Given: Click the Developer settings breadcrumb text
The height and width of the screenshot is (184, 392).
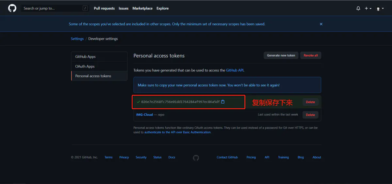Looking at the screenshot, I should 103,39.
